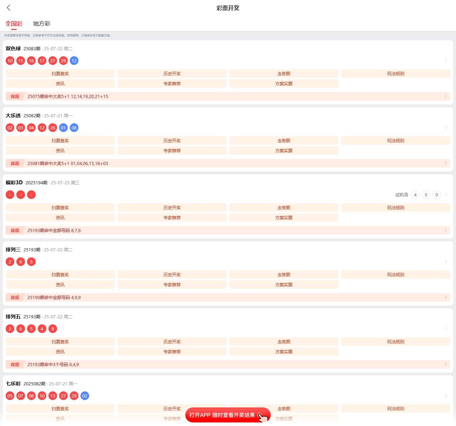The height and width of the screenshot is (426, 456).
Task: Open 专家推荐 for 排列三
Action: (x=172, y=284)
